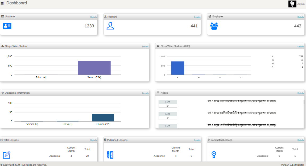Open Details link in Teachers card

coord(197,17)
